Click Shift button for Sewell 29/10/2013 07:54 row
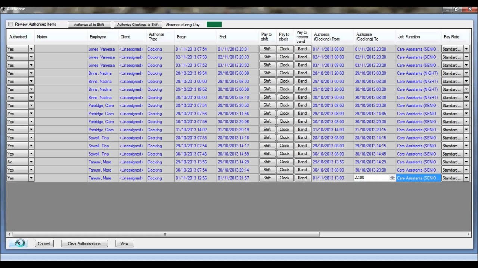 (x=267, y=146)
